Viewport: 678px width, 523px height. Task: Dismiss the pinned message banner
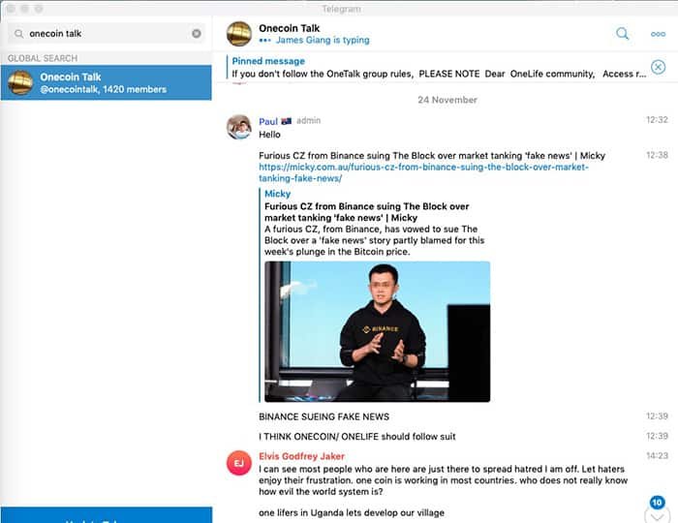[658, 67]
